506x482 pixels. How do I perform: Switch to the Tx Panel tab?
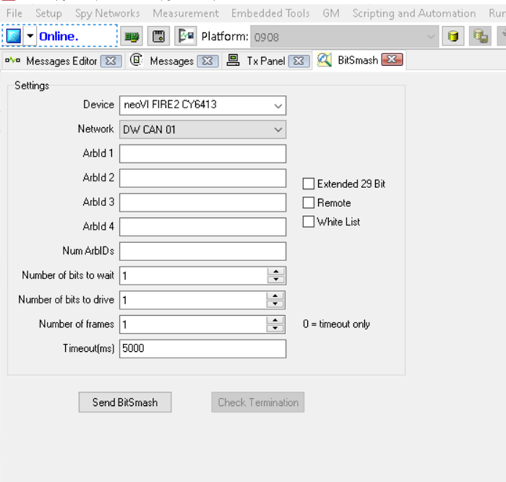(x=266, y=61)
